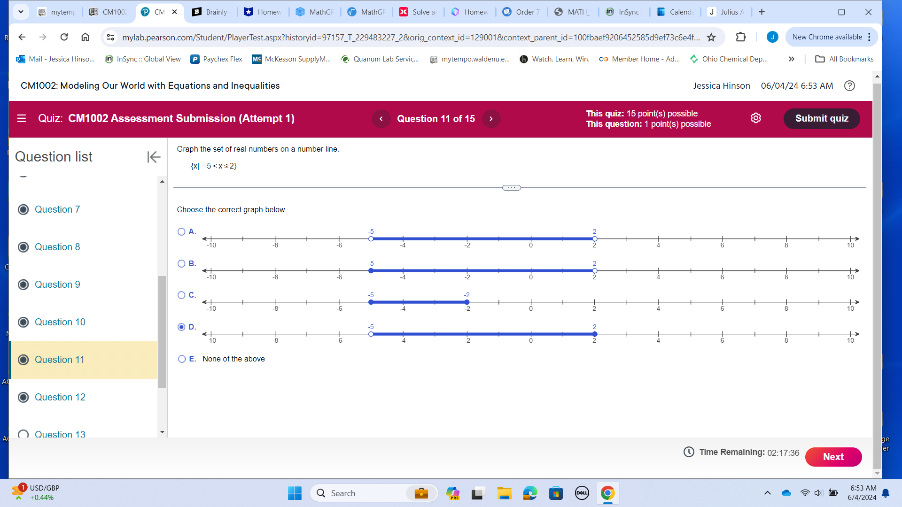Choose option E None of the above
Image resolution: width=902 pixels, height=507 pixels.
point(182,359)
